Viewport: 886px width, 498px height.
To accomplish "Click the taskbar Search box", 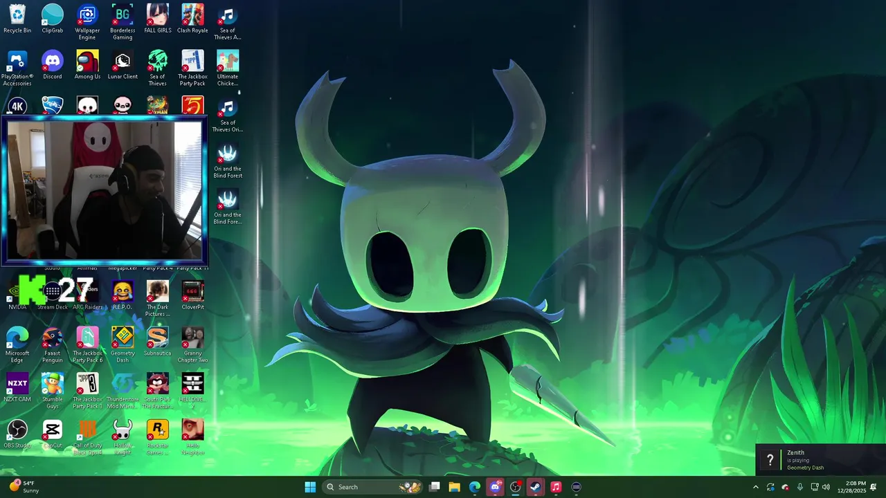I will (374, 487).
